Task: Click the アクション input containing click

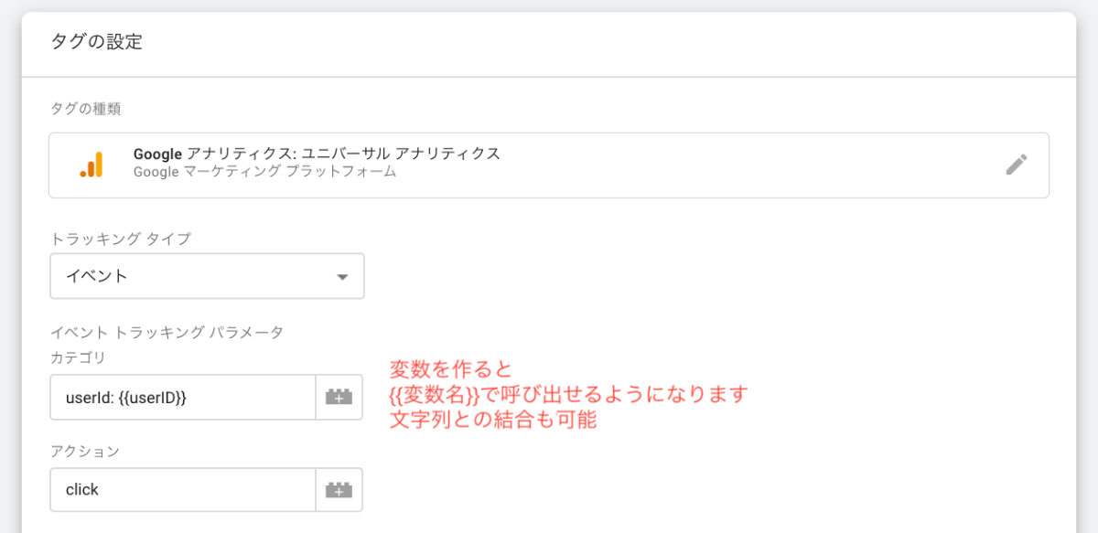Action: pos(183,490)
